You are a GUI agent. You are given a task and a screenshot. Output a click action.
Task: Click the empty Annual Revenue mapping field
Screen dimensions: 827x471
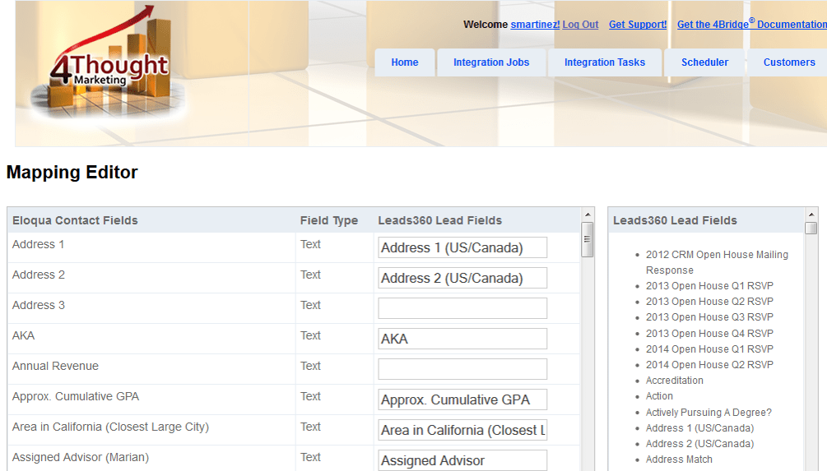tap(462, 369)
